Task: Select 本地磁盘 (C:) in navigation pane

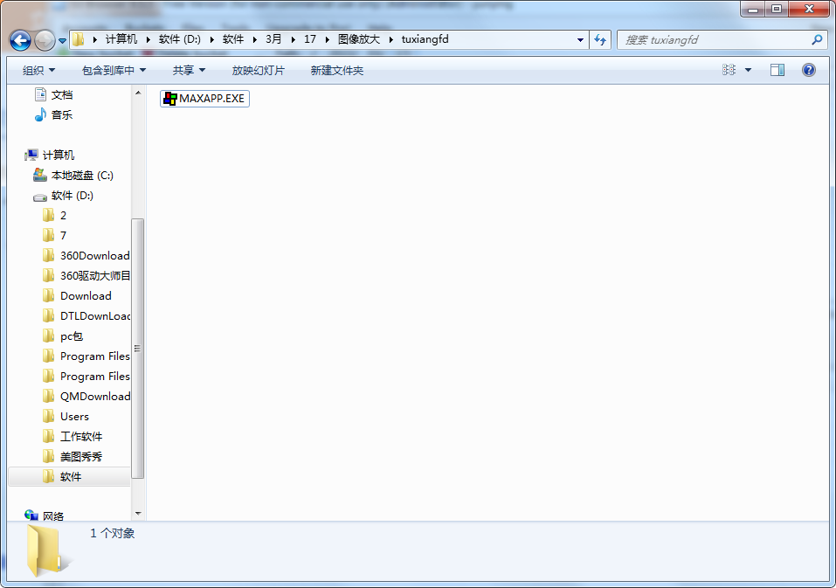Action: point(73,176)
